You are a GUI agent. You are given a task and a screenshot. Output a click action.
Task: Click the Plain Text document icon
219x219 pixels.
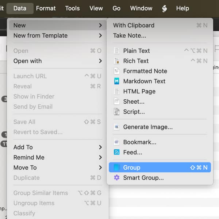pos(117,51)
